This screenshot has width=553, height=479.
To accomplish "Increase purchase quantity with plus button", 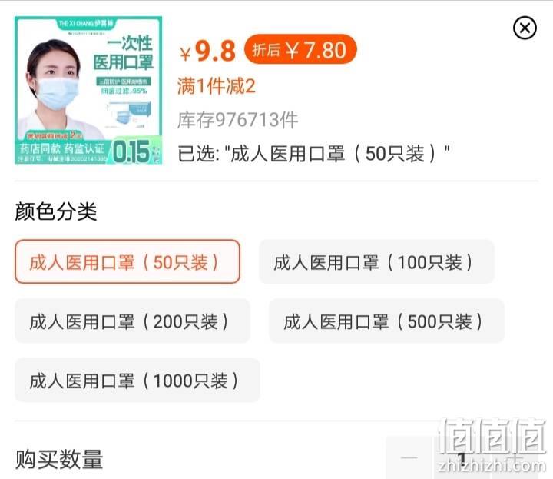I will [515, 457].
